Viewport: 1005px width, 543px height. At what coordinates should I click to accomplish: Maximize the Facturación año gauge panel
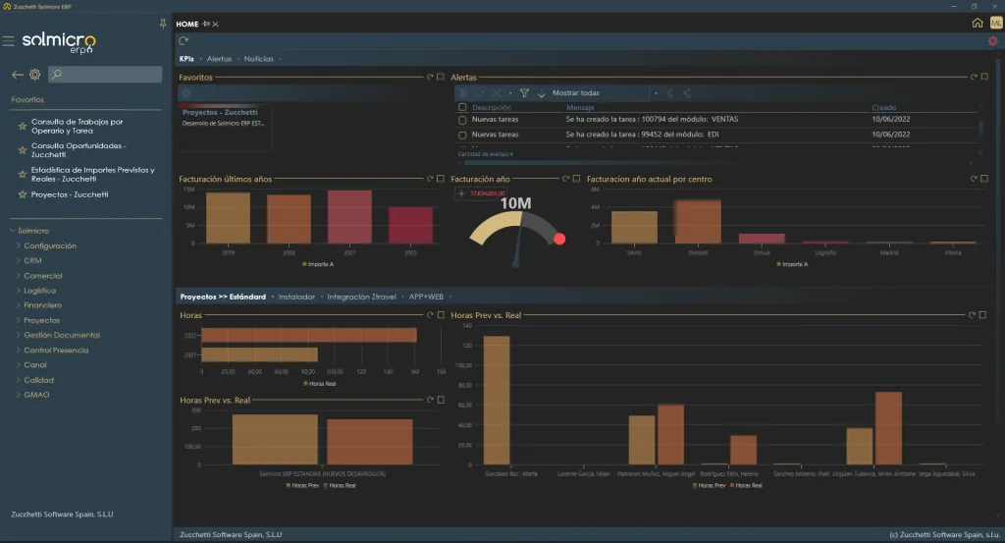576,179
